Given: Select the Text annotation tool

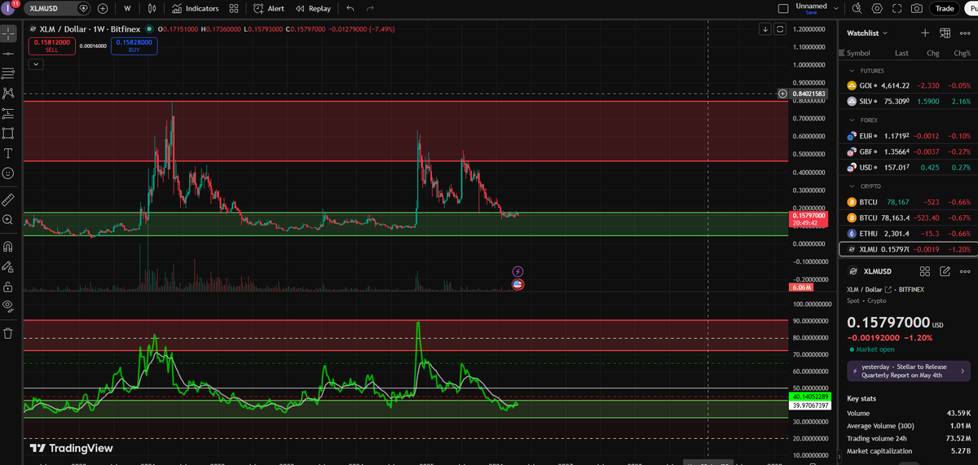Looking at the screenshot, I should tap(8, 153).
